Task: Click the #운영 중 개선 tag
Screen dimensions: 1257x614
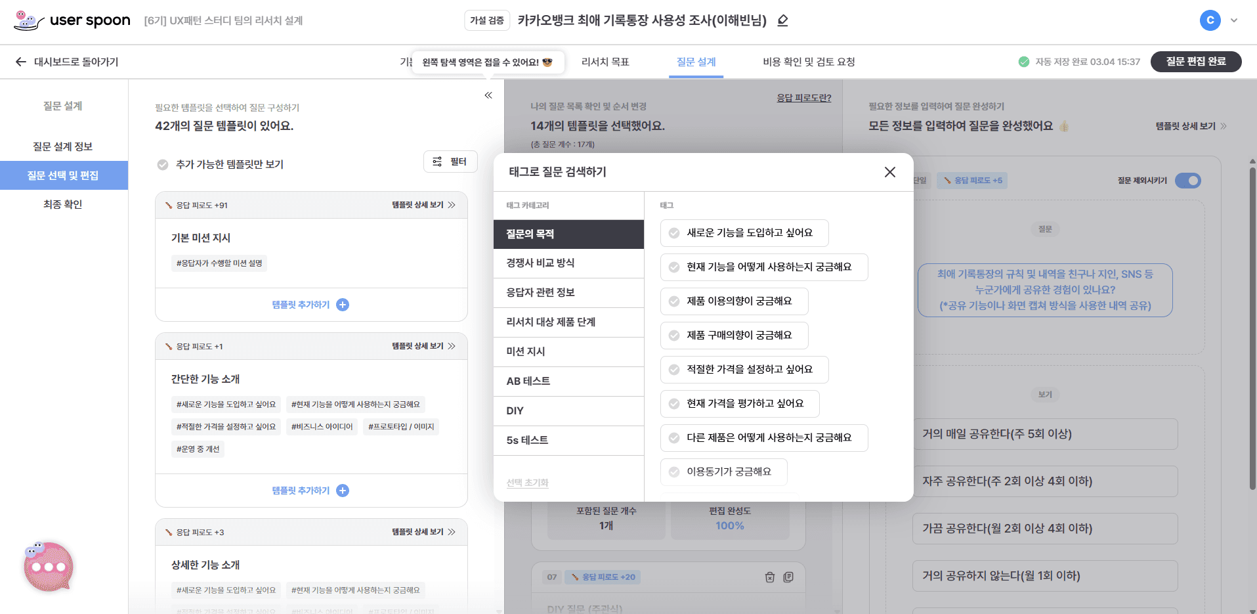Action: point(198,449)
